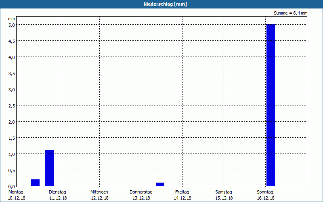323x202 pixels.
Task: Click the Niederschlag [mm] chart title
Action: (165, 4)
